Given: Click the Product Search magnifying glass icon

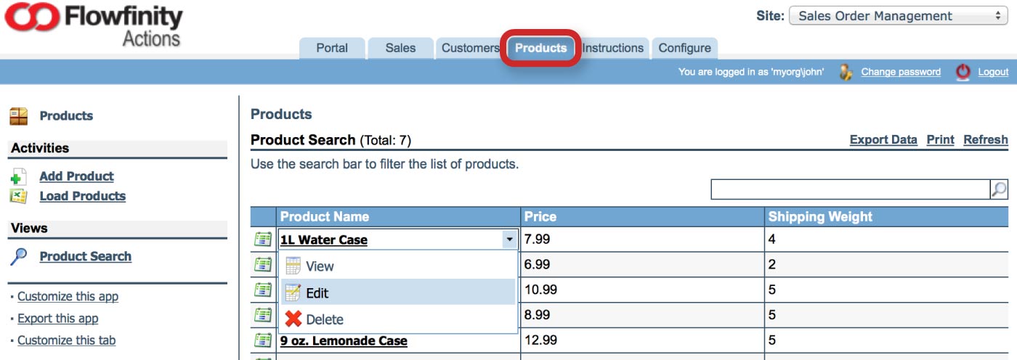Looking at the screenshot, I should [19, 256].
